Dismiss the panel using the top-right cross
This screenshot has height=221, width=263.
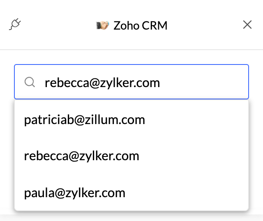(x=247, y=25)
